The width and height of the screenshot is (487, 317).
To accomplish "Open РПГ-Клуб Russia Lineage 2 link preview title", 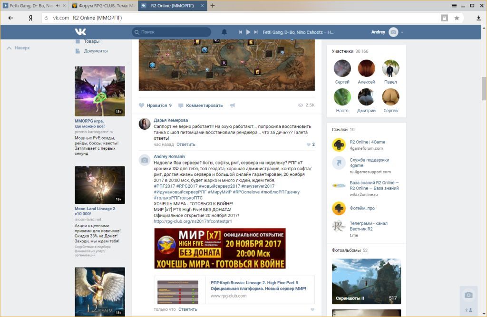I will tap(258, 285).
